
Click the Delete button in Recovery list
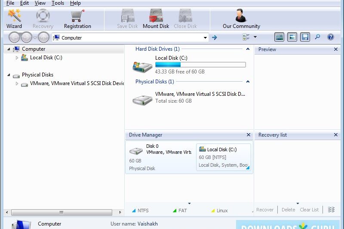pos(288,210)
